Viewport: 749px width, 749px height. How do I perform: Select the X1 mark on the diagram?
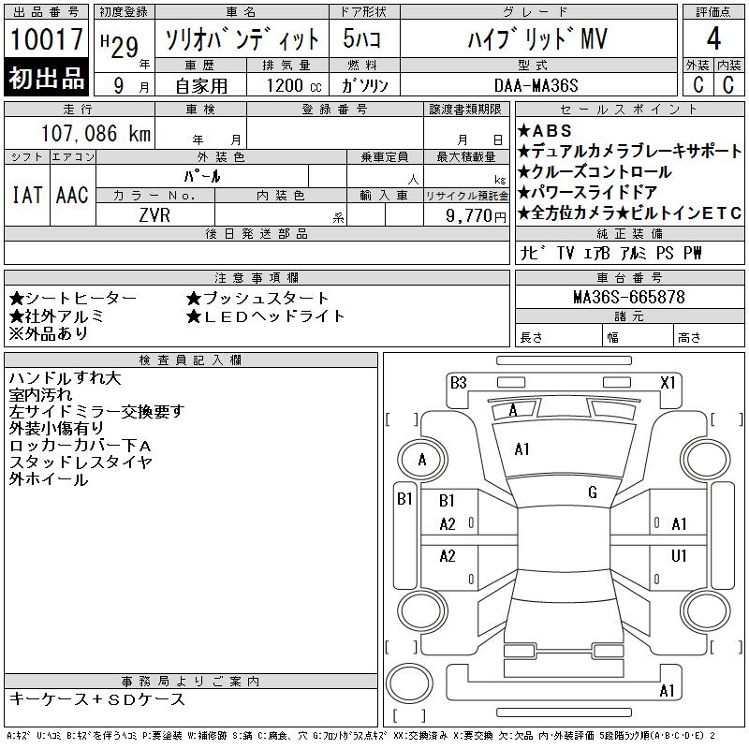[668, 383]
